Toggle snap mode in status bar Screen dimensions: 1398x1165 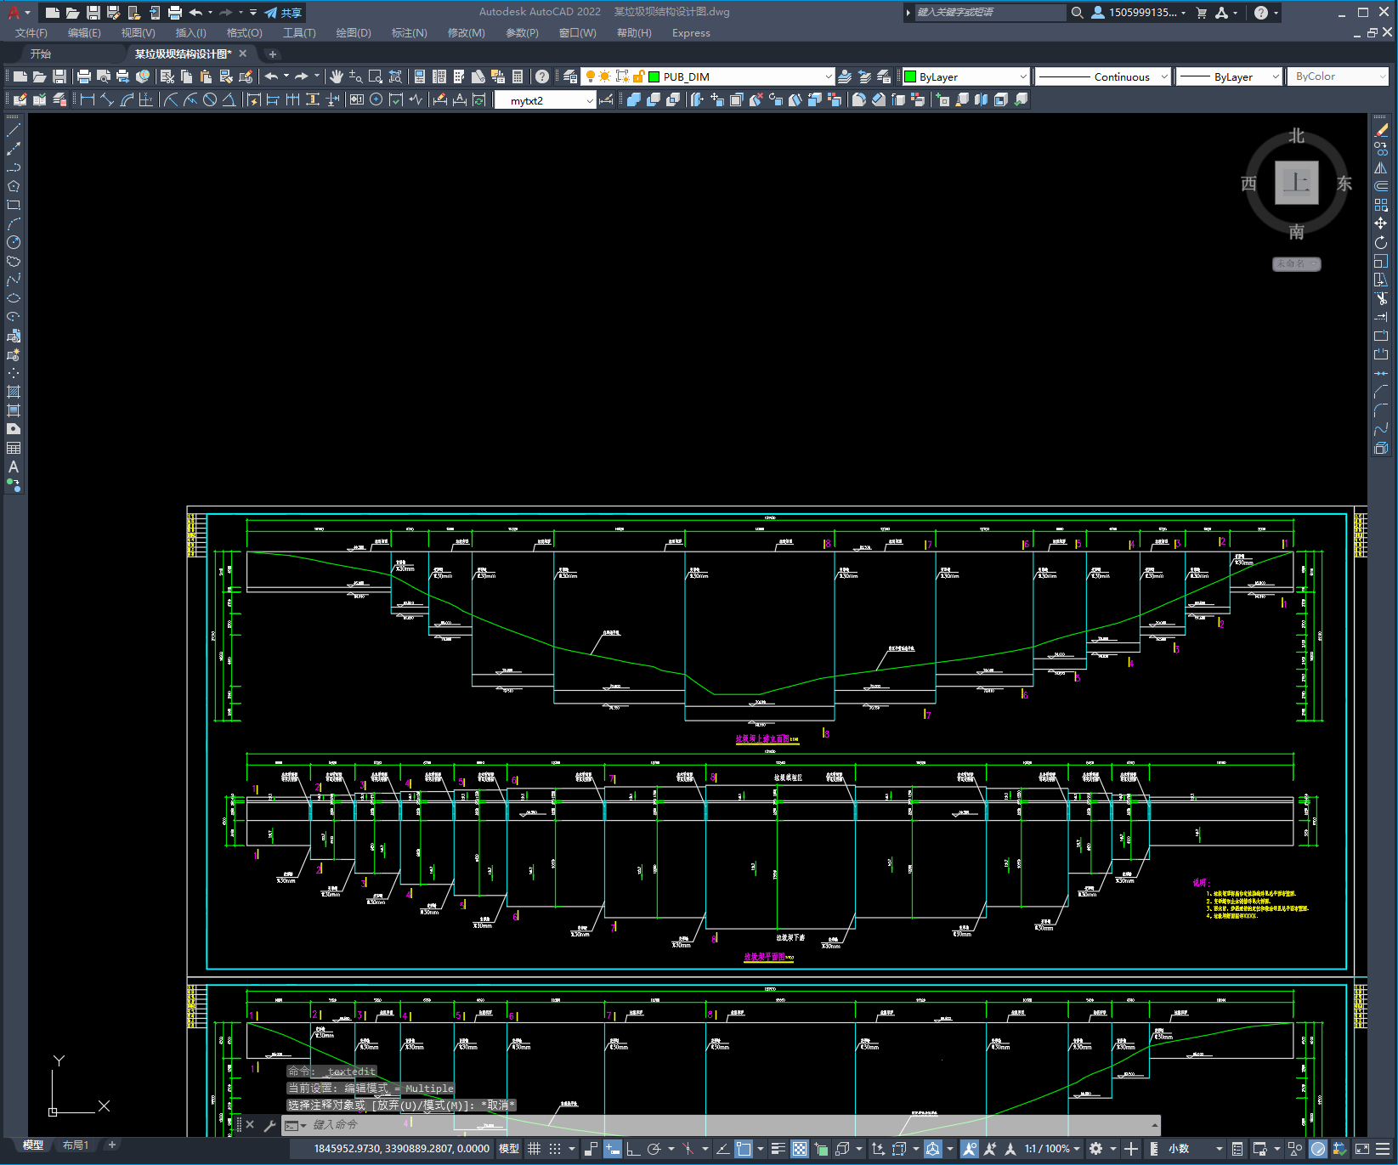pyautogui.click(x=555, y=1149)
